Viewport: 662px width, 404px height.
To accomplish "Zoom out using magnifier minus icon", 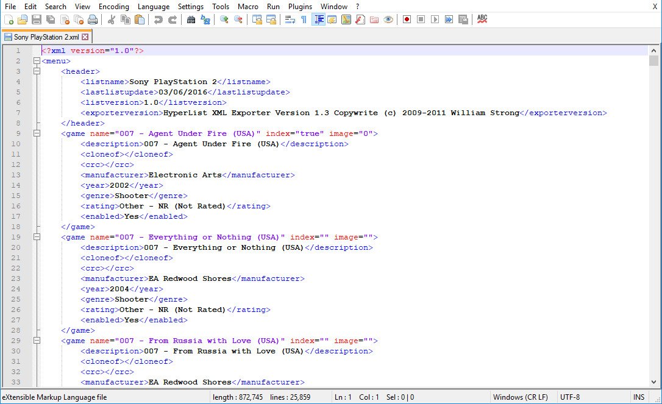I will click(x=238, y=19).
